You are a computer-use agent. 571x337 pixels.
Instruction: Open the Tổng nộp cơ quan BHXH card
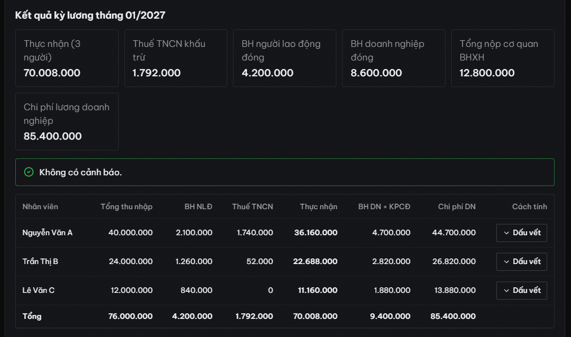[503, 58]
